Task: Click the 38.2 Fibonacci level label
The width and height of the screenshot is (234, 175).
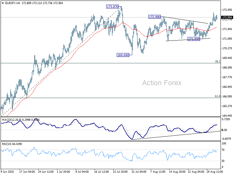Action: pos(217,62)
